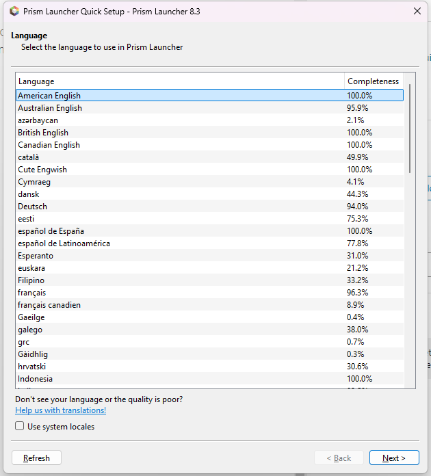The image size is (431, 476).
Task: Click the 96.3% completeness value
Action: click(x=358, y=292)
